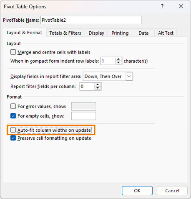191x199 pixels.
Task: Switch to the Layout & Format tab
Action: coord(24,33)
